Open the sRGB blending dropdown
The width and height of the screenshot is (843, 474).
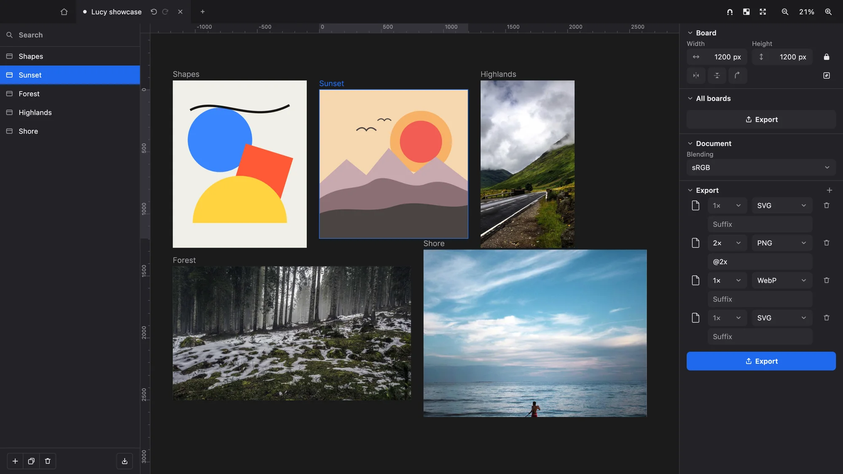point(761,168)
